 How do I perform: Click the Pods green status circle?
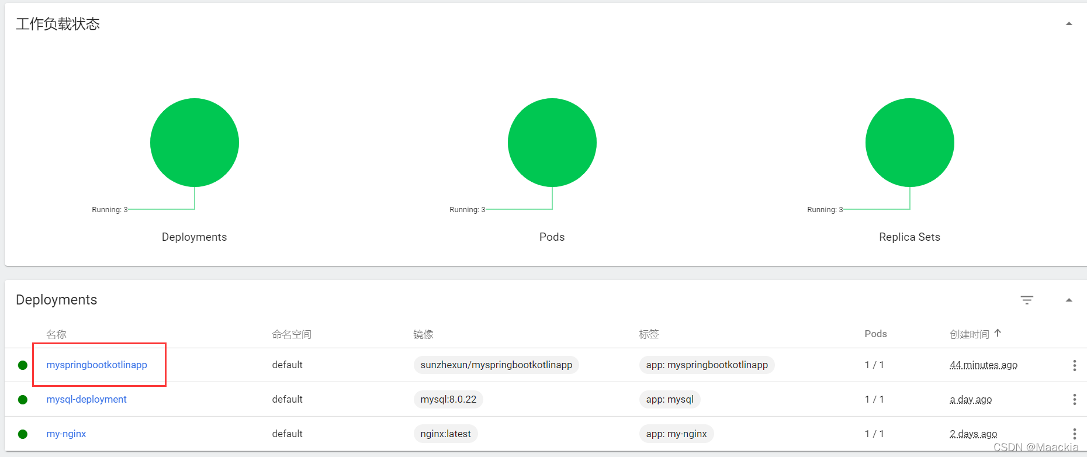(552, 143)
